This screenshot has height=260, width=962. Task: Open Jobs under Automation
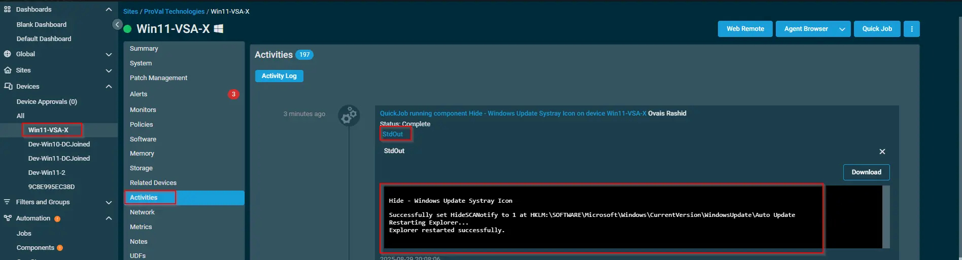(x=24, y=234)
